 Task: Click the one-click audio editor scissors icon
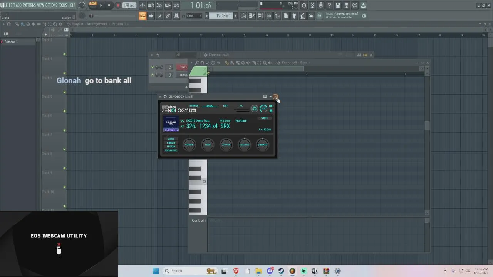[312, 5]
